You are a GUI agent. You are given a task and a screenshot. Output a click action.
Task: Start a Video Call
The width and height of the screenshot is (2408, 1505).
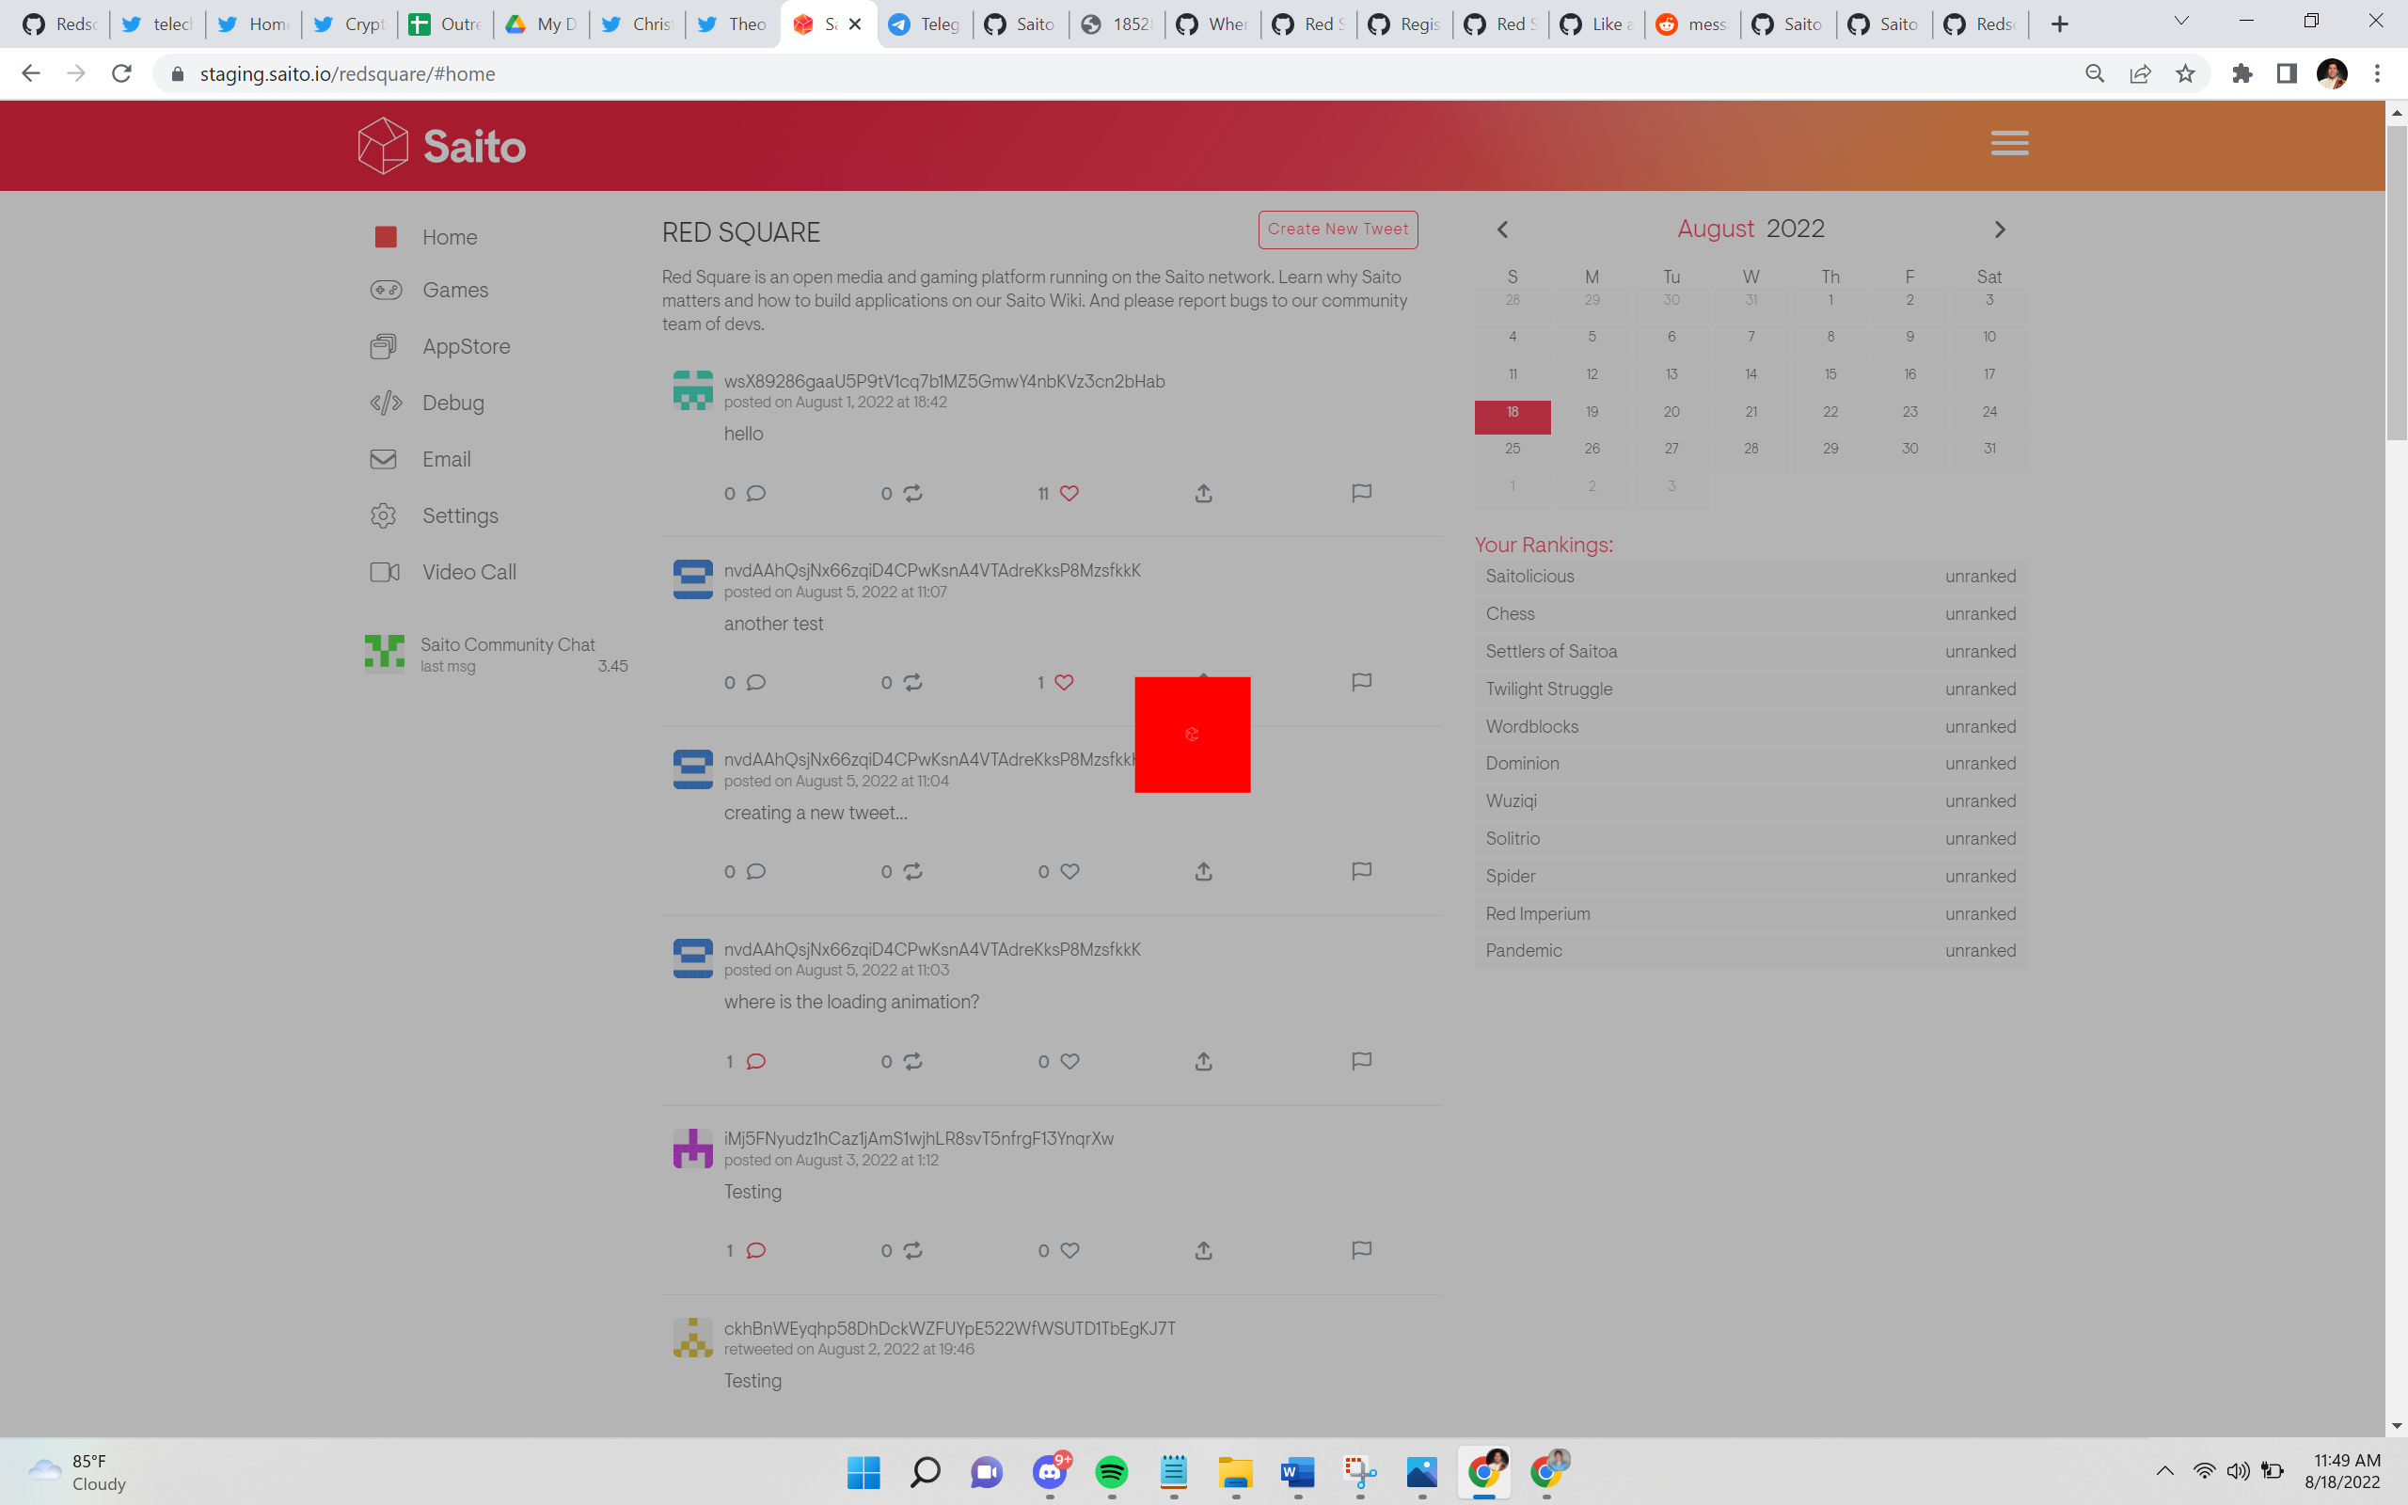[x=468, y=571]
